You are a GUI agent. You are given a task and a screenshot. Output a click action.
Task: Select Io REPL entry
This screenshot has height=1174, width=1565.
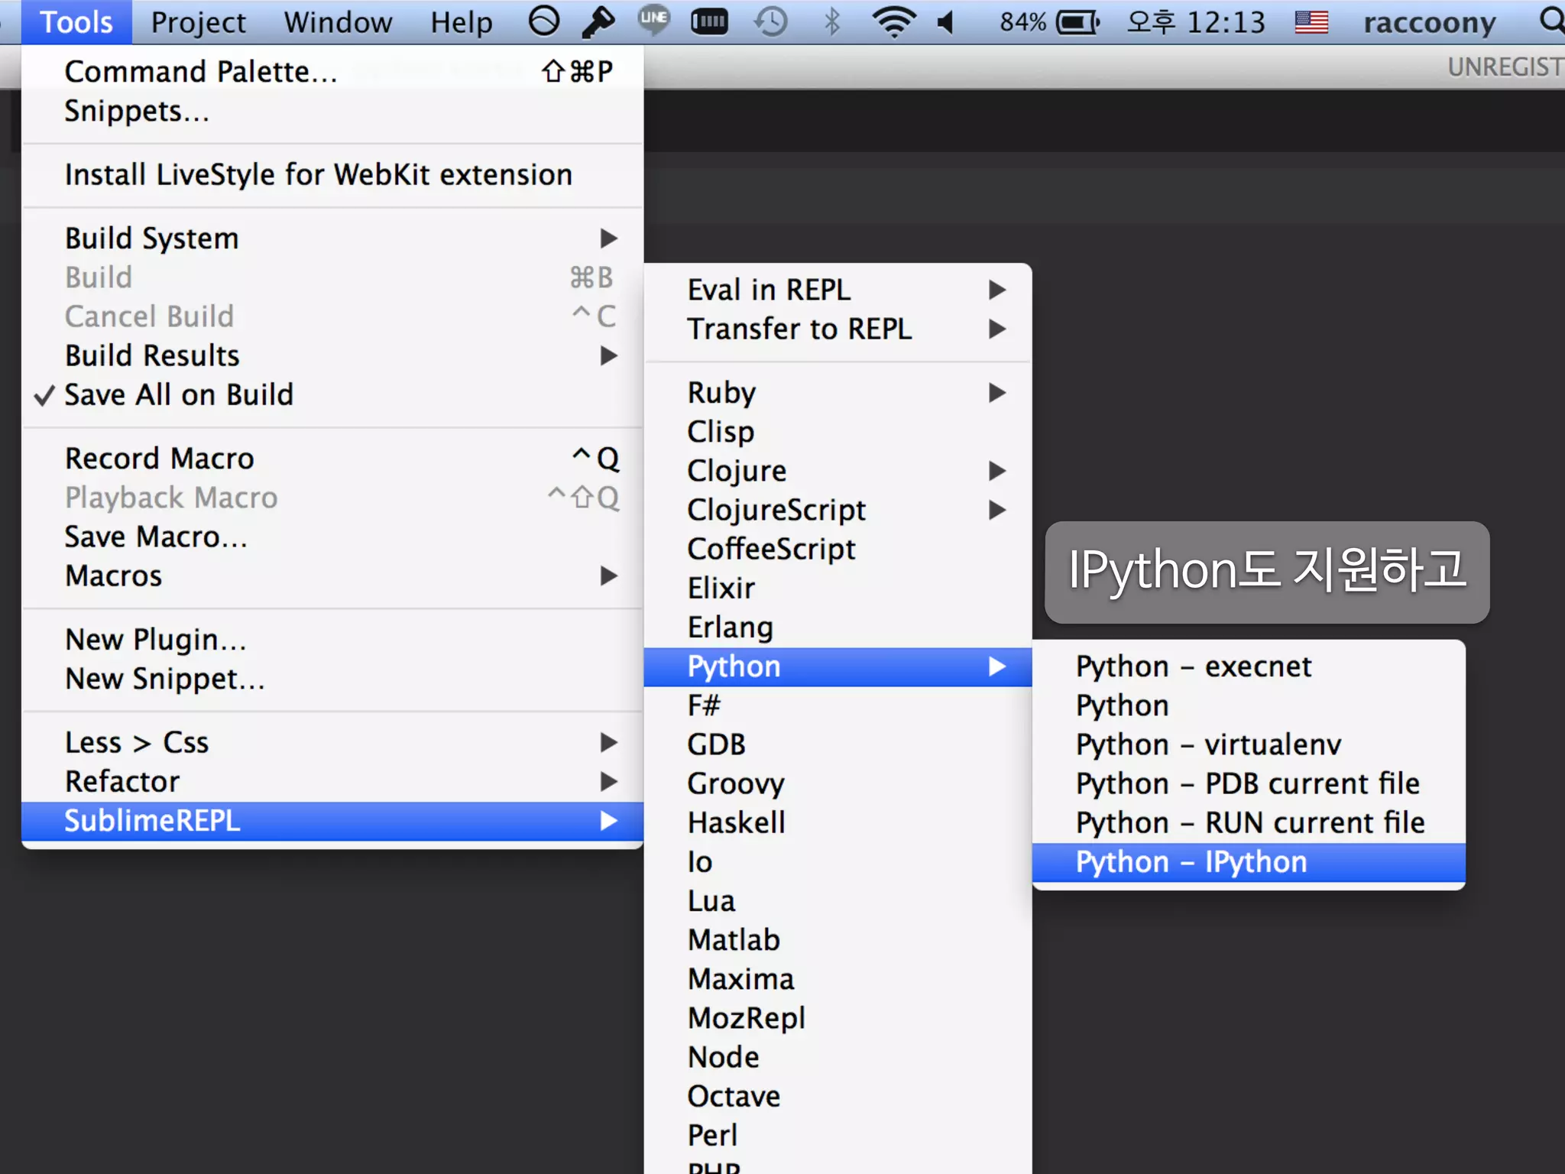[838, 861]
